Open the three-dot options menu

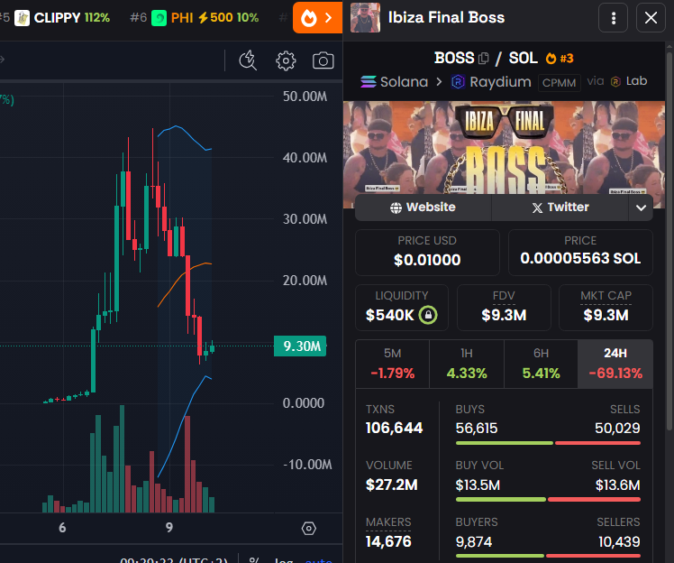click(614, 18)
